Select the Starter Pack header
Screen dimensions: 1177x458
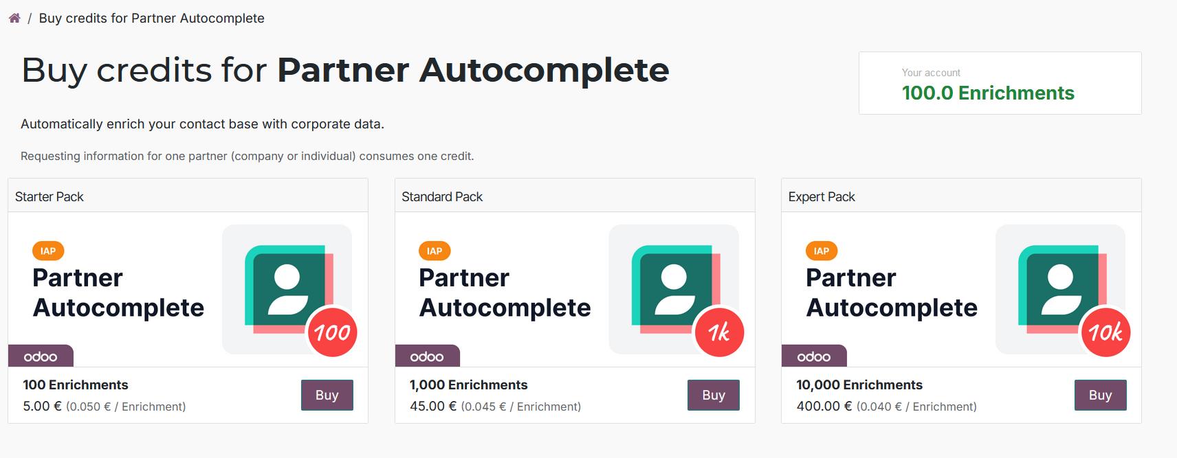click(188, 196)
